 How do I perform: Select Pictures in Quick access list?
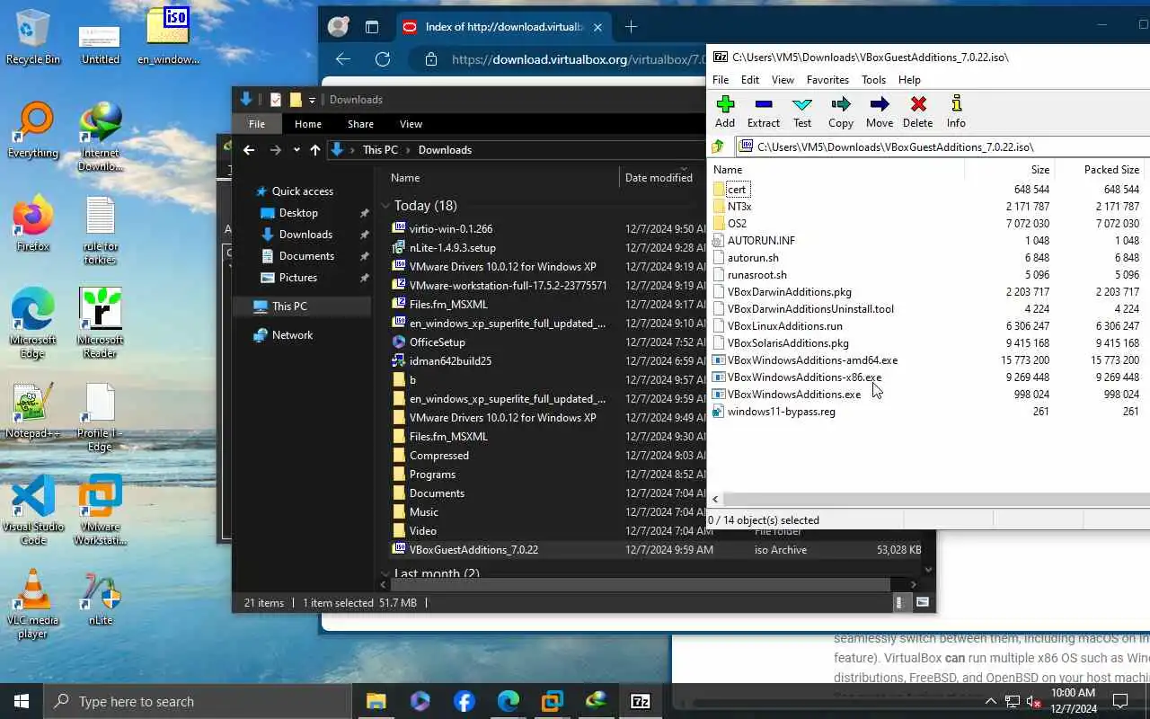tap(298, 278)
